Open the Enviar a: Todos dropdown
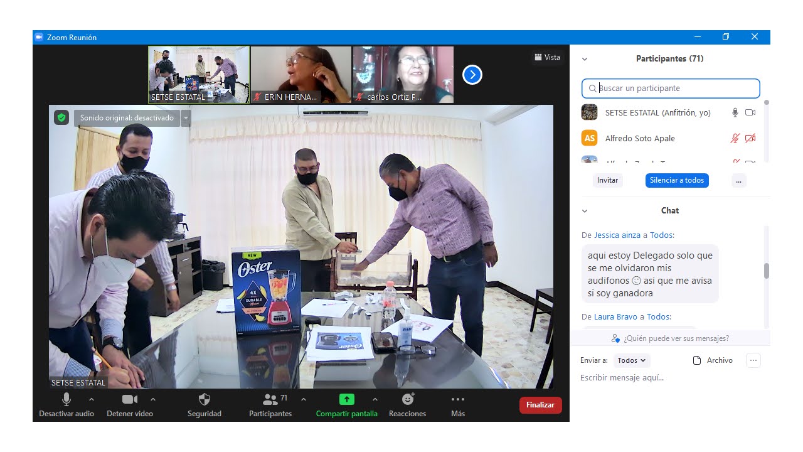This screenshot has width=803, height=452. coord(632,360)
